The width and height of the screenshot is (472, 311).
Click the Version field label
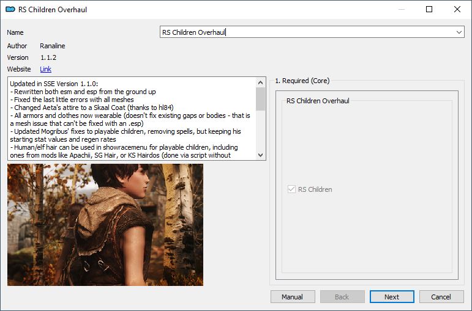18,57
